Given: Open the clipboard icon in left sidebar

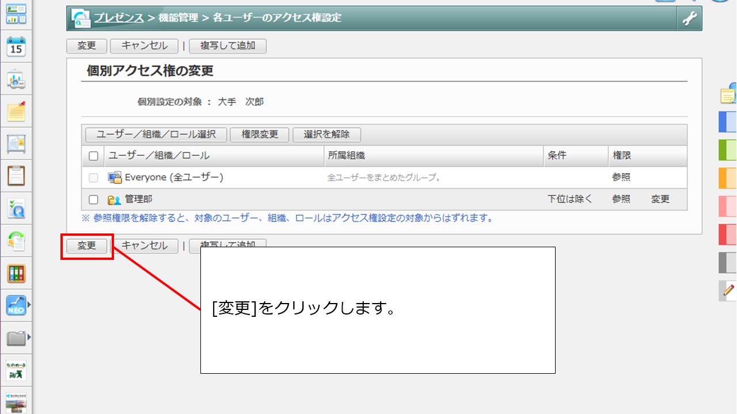Looking at the screenshot, I should pos(16,175).
